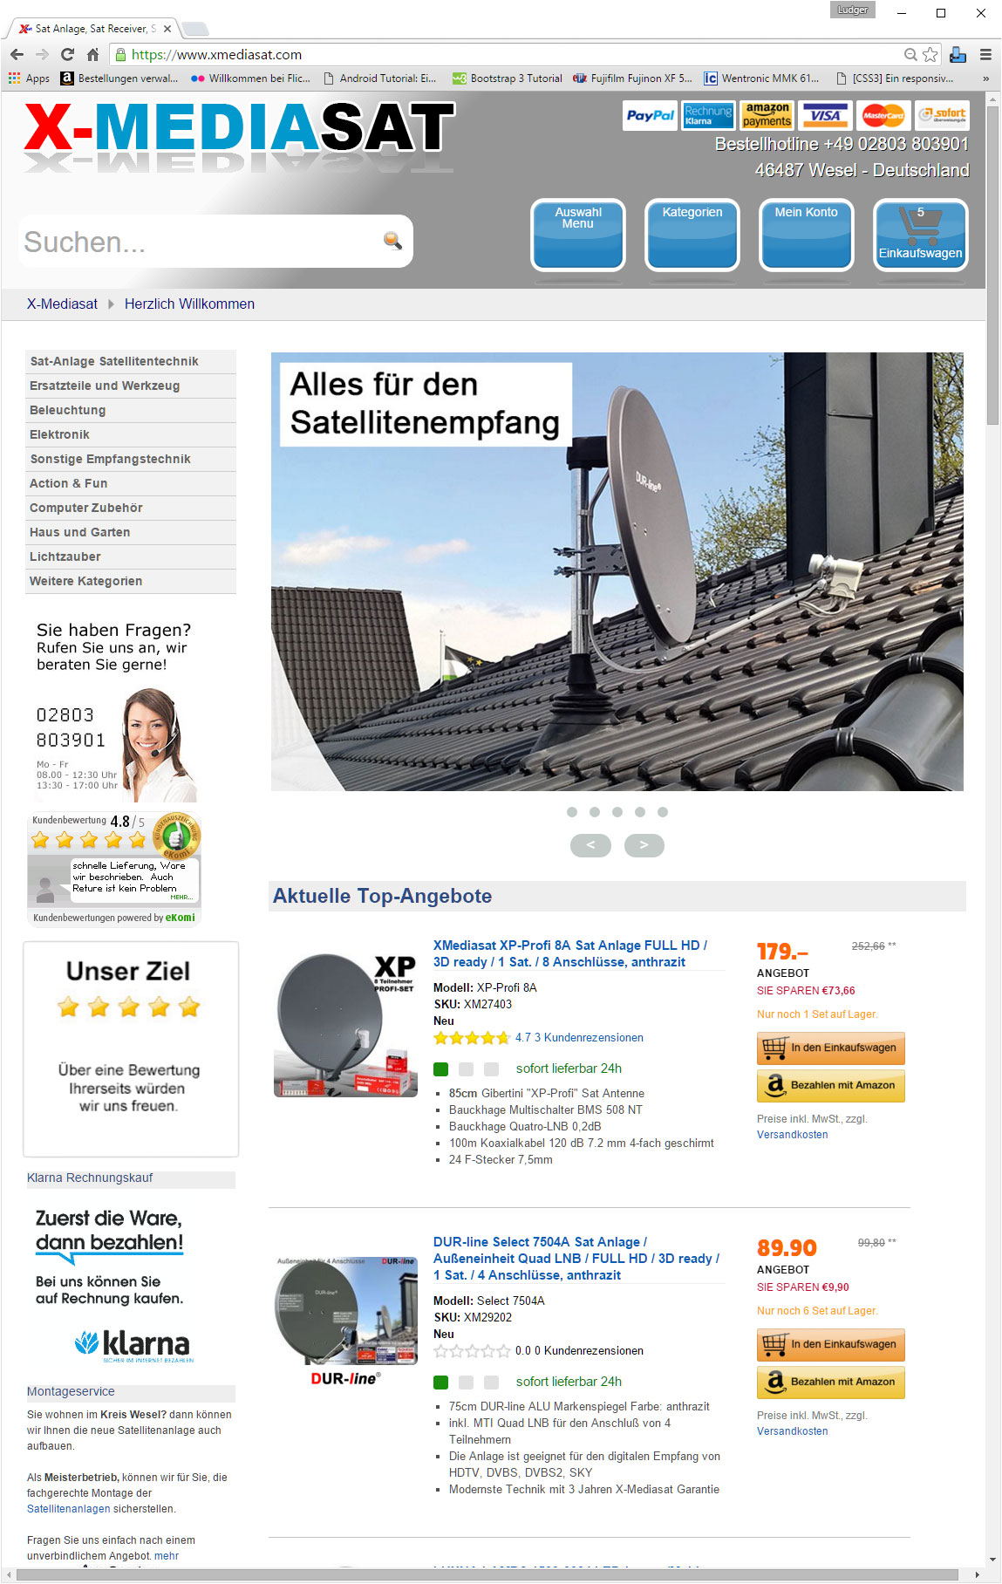The width and height of the screenshot is (1002, 1584).
Task: Expand the Mein Konto menu button
Action: tap(807, 236)
